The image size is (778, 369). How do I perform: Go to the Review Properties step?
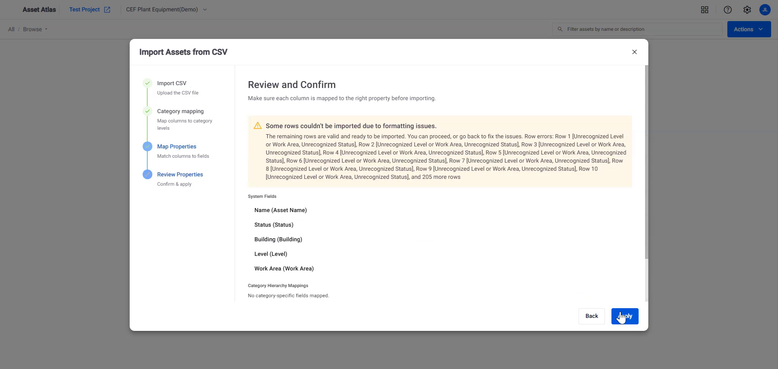pyautogui.click(x=180, y=174)
